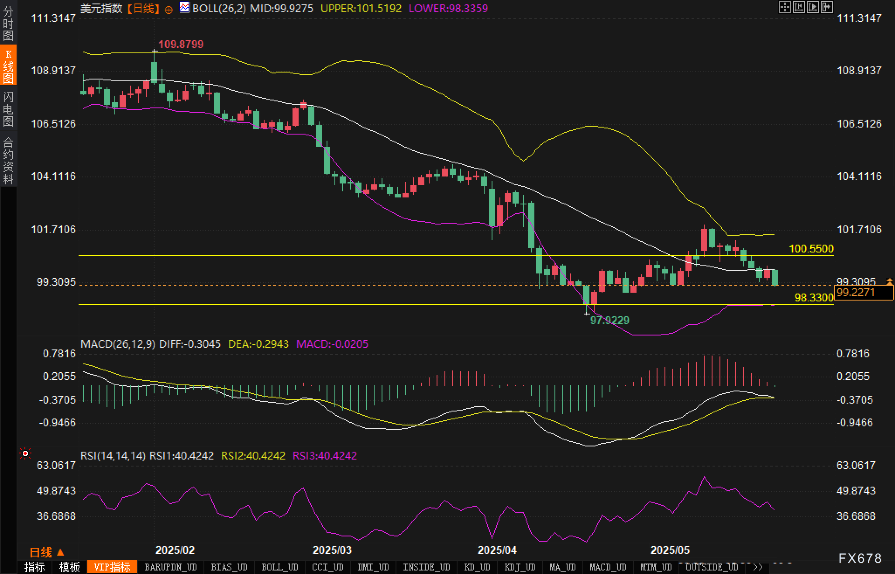Click the MACD_UD indicator button
Viewport: 895px width, 574px height.
click(608, 567)
